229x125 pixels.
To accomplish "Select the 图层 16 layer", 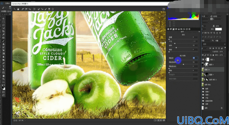I will tap(213, 69).
